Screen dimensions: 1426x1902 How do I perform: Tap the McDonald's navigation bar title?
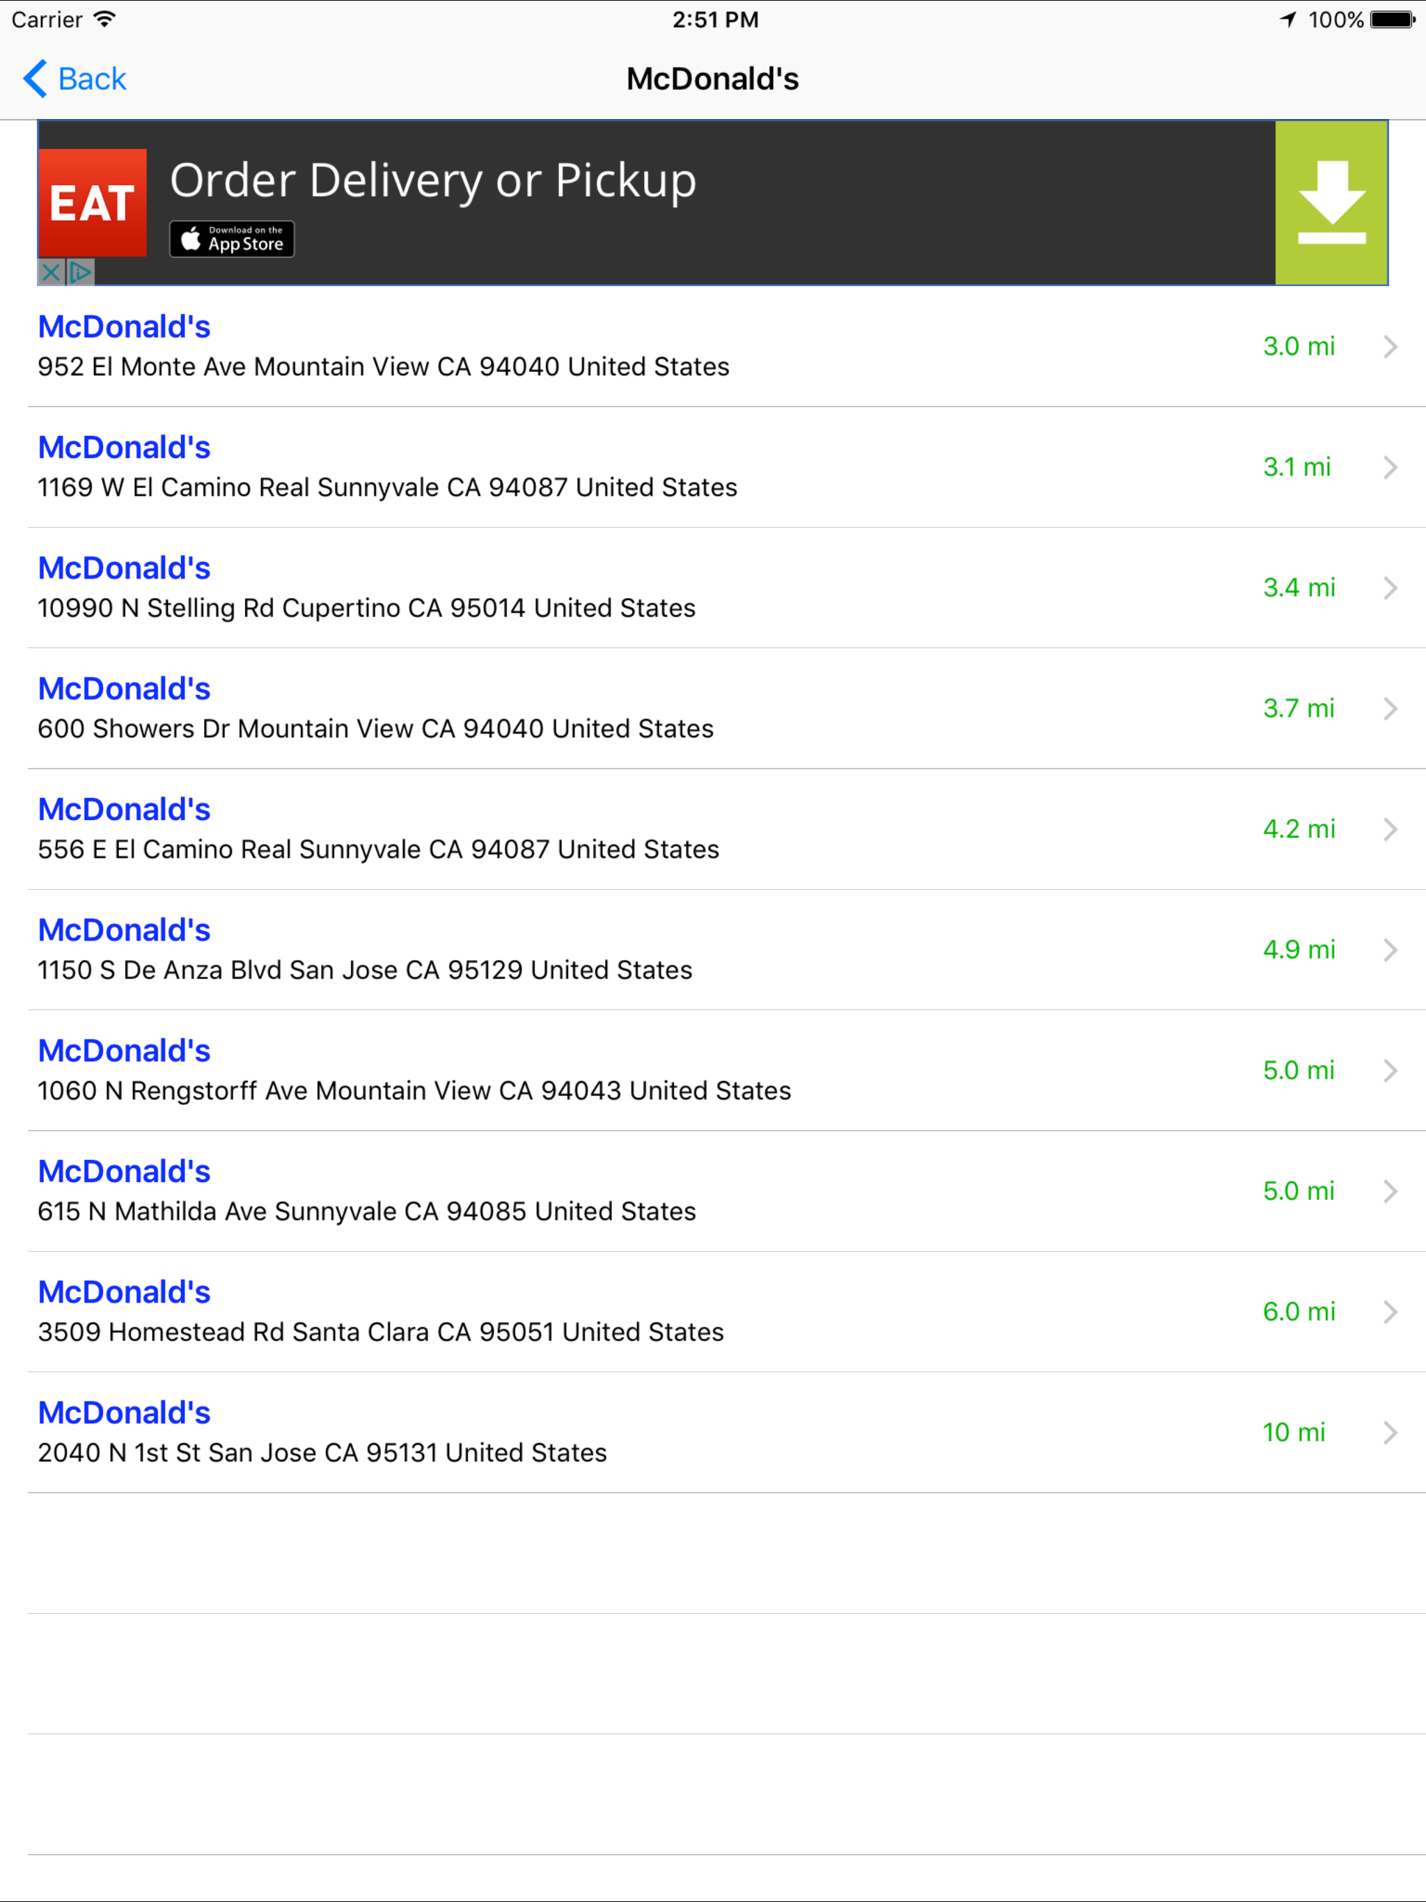713,79
